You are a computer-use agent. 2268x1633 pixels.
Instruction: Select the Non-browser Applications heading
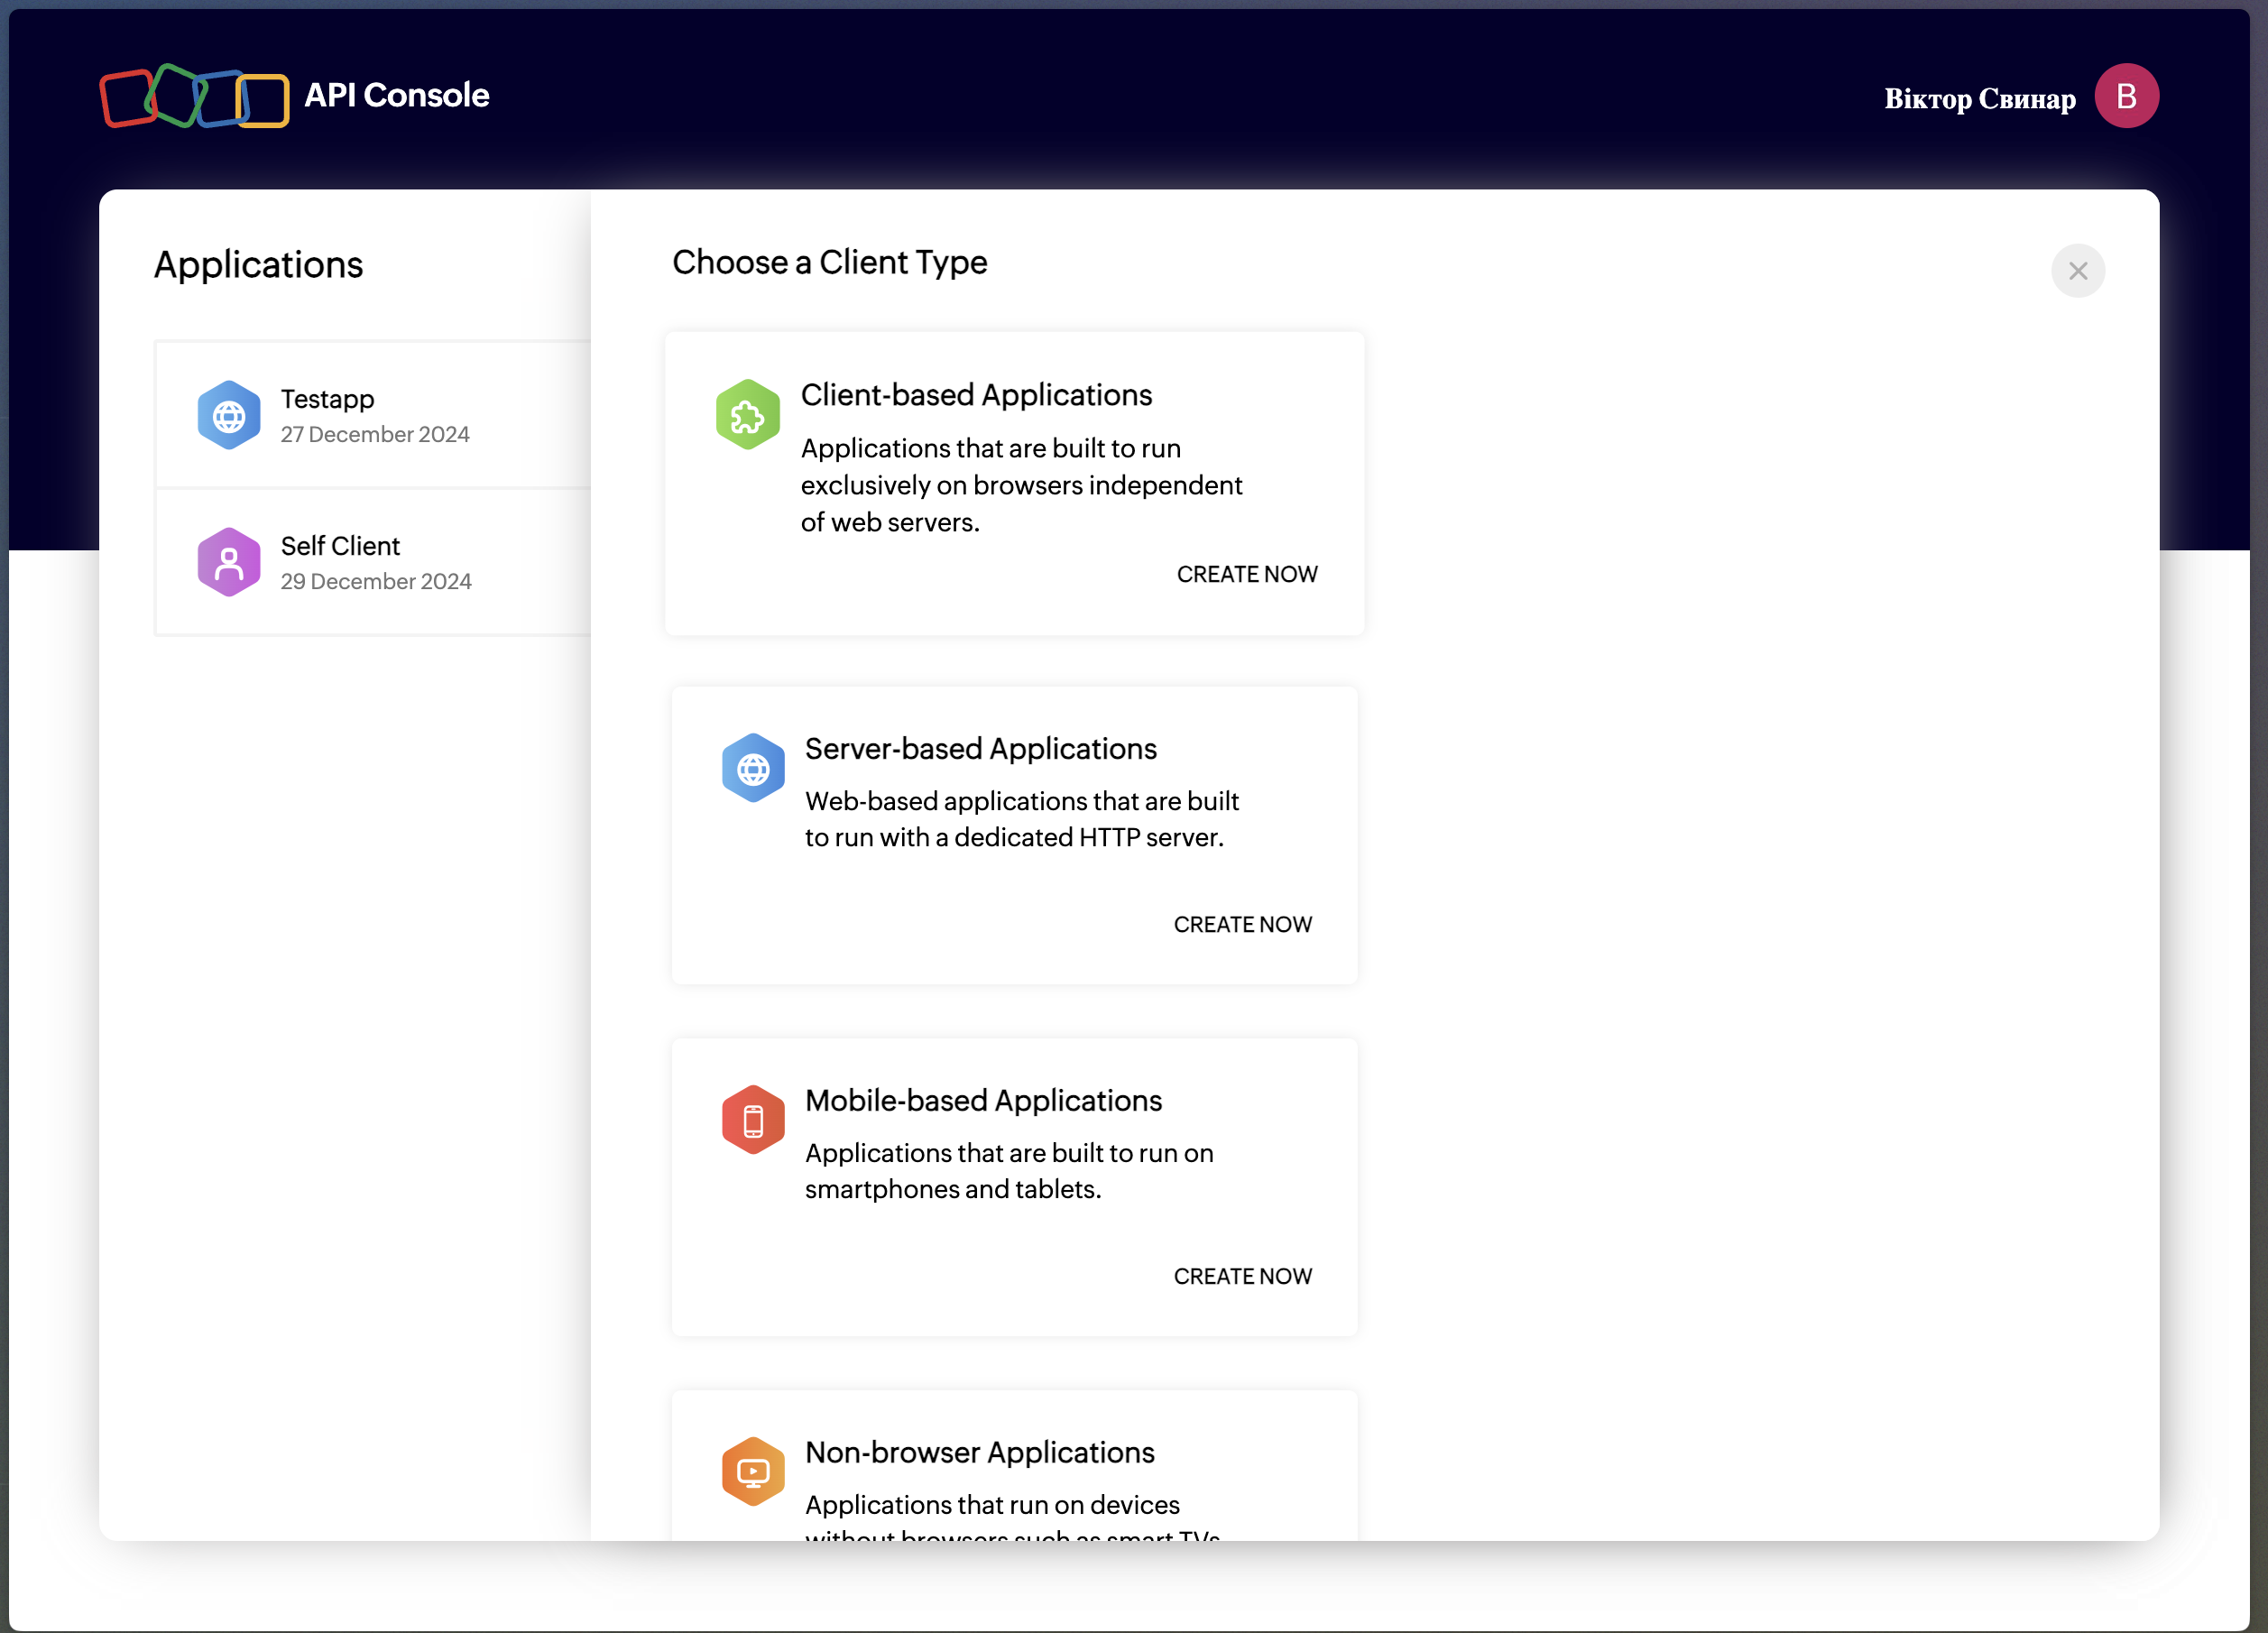pyautogui.click(x=979, y=1452)
